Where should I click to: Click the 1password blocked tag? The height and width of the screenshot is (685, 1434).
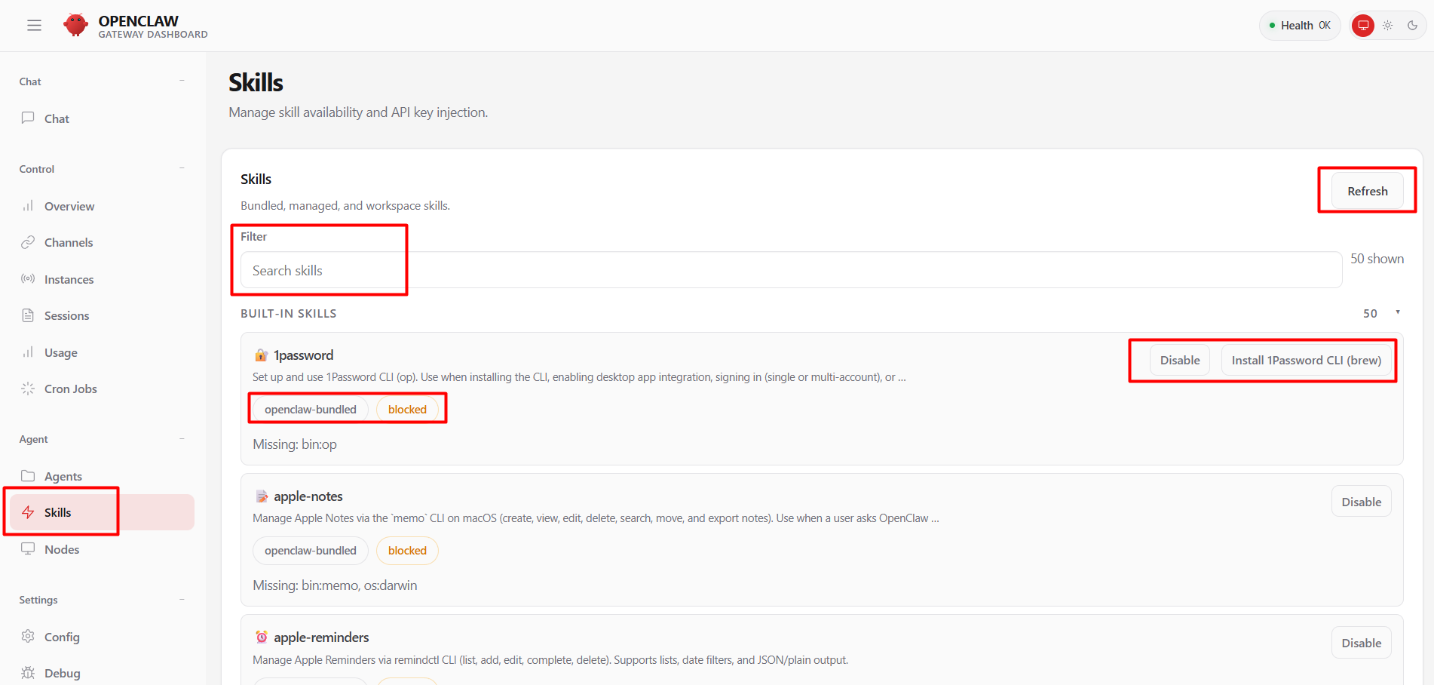pyautogui.click(x=407, y=409)
